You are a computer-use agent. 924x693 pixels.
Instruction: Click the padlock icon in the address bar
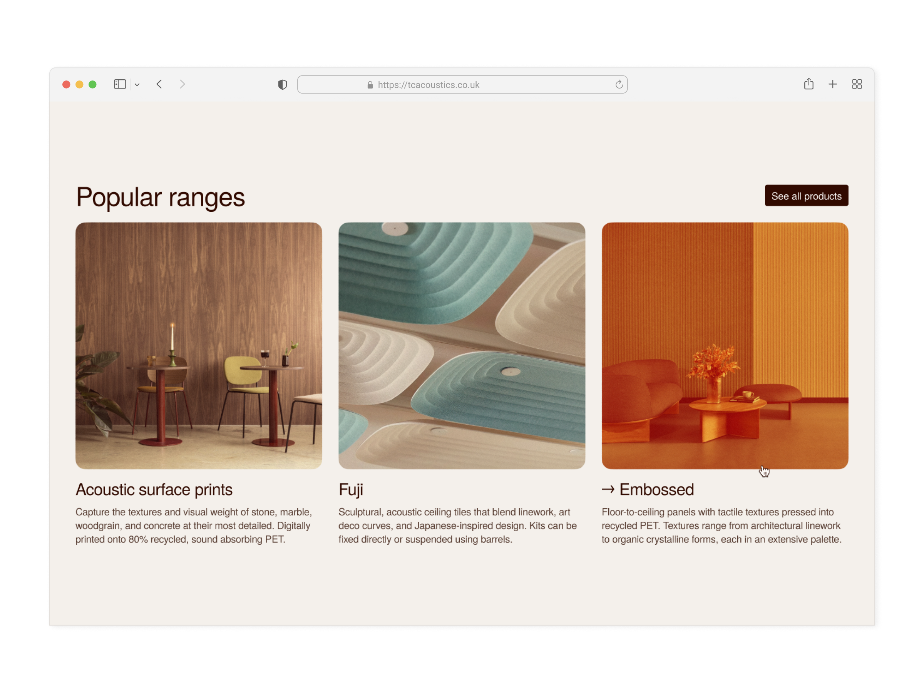pyautogui.click(x=370, y=85)
